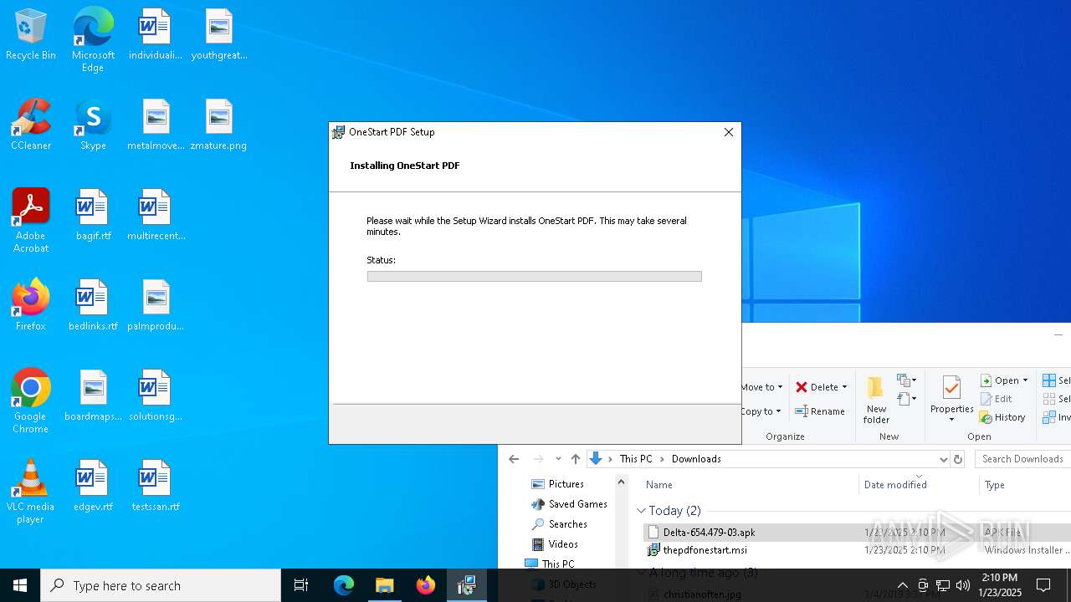
Task: Select the Skype desktop shortcut
Action: coord(93,125)
